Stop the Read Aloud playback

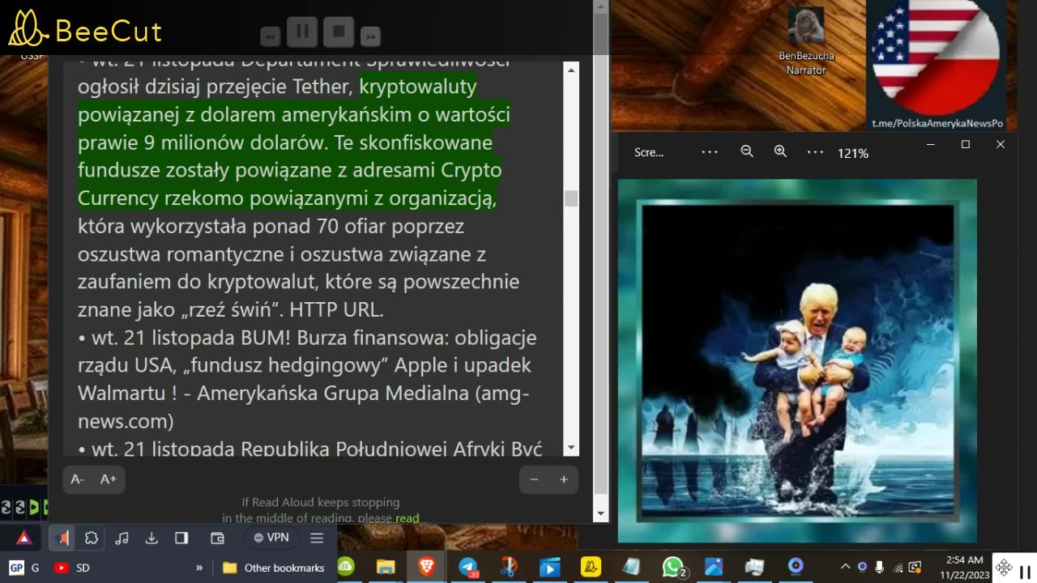coord(339,32)
